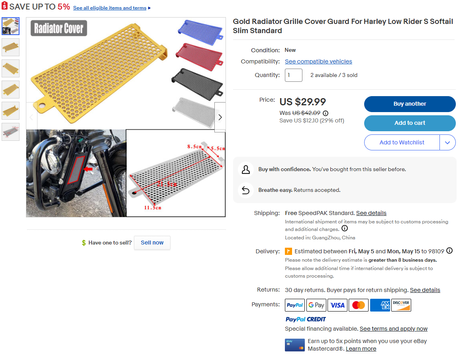The width and height of the screenshot is (461, 359).
Task: Click the info icon beside the Was price
Action: (x=326, y=113)
